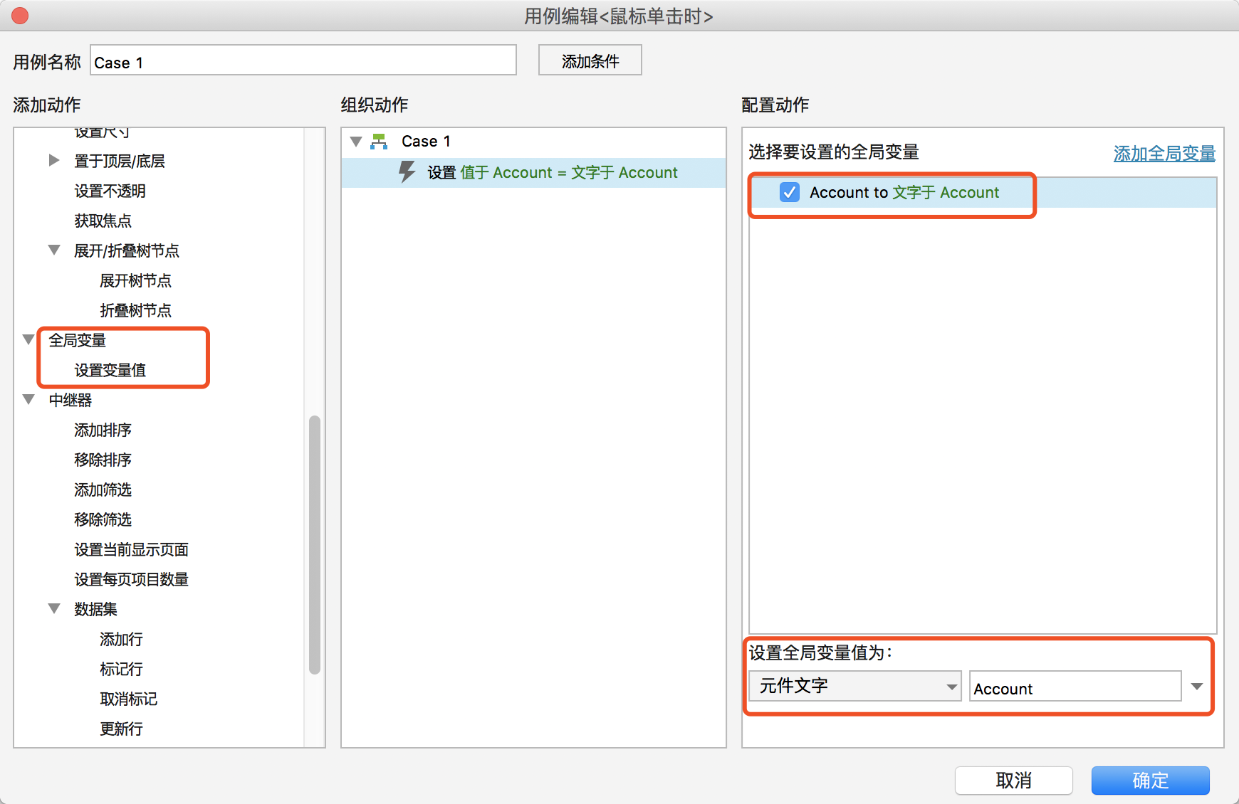Screen dimensions: 1239x804
Task: Select 设置不透明 action
Action: point(110,191)
